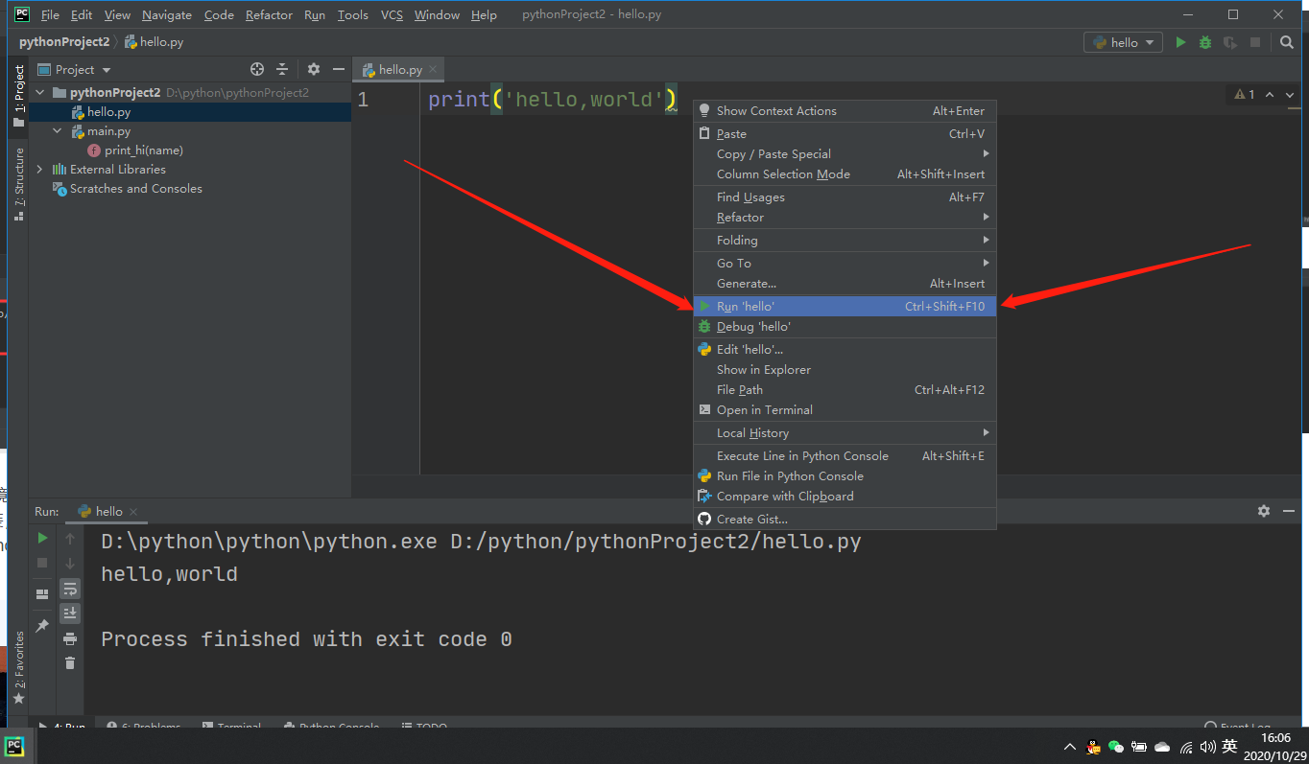Select Find Usages in the context menu
The image size is (1309, 764).
coord(845,197)
